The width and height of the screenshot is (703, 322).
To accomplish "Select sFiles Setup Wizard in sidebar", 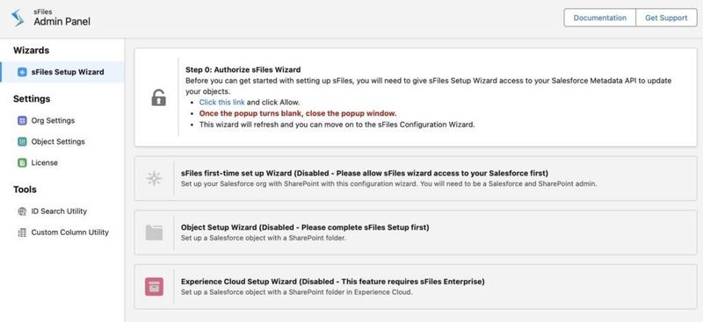I will pyautogui.click(x=62, y=72).
